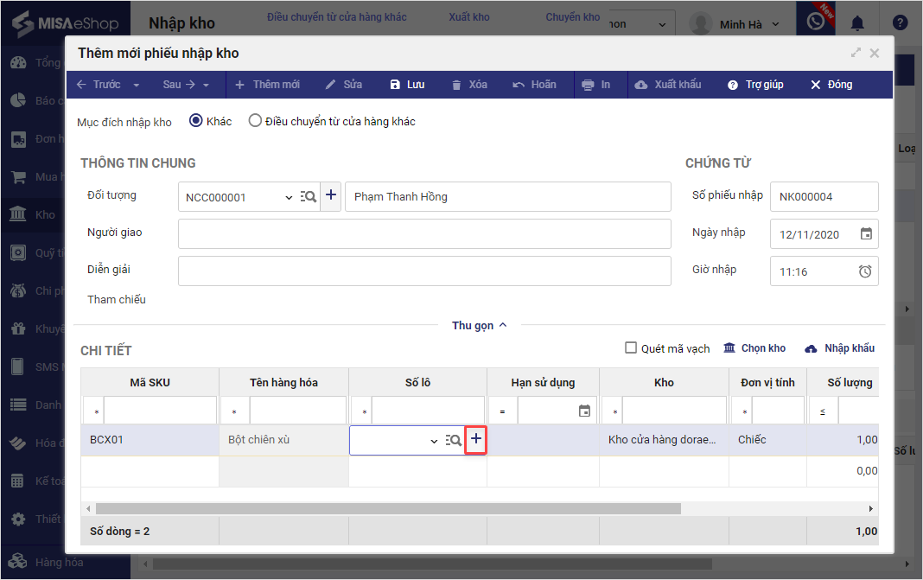Close the Thêm mới phiếu nhập kho dialog

coord(875,53)
